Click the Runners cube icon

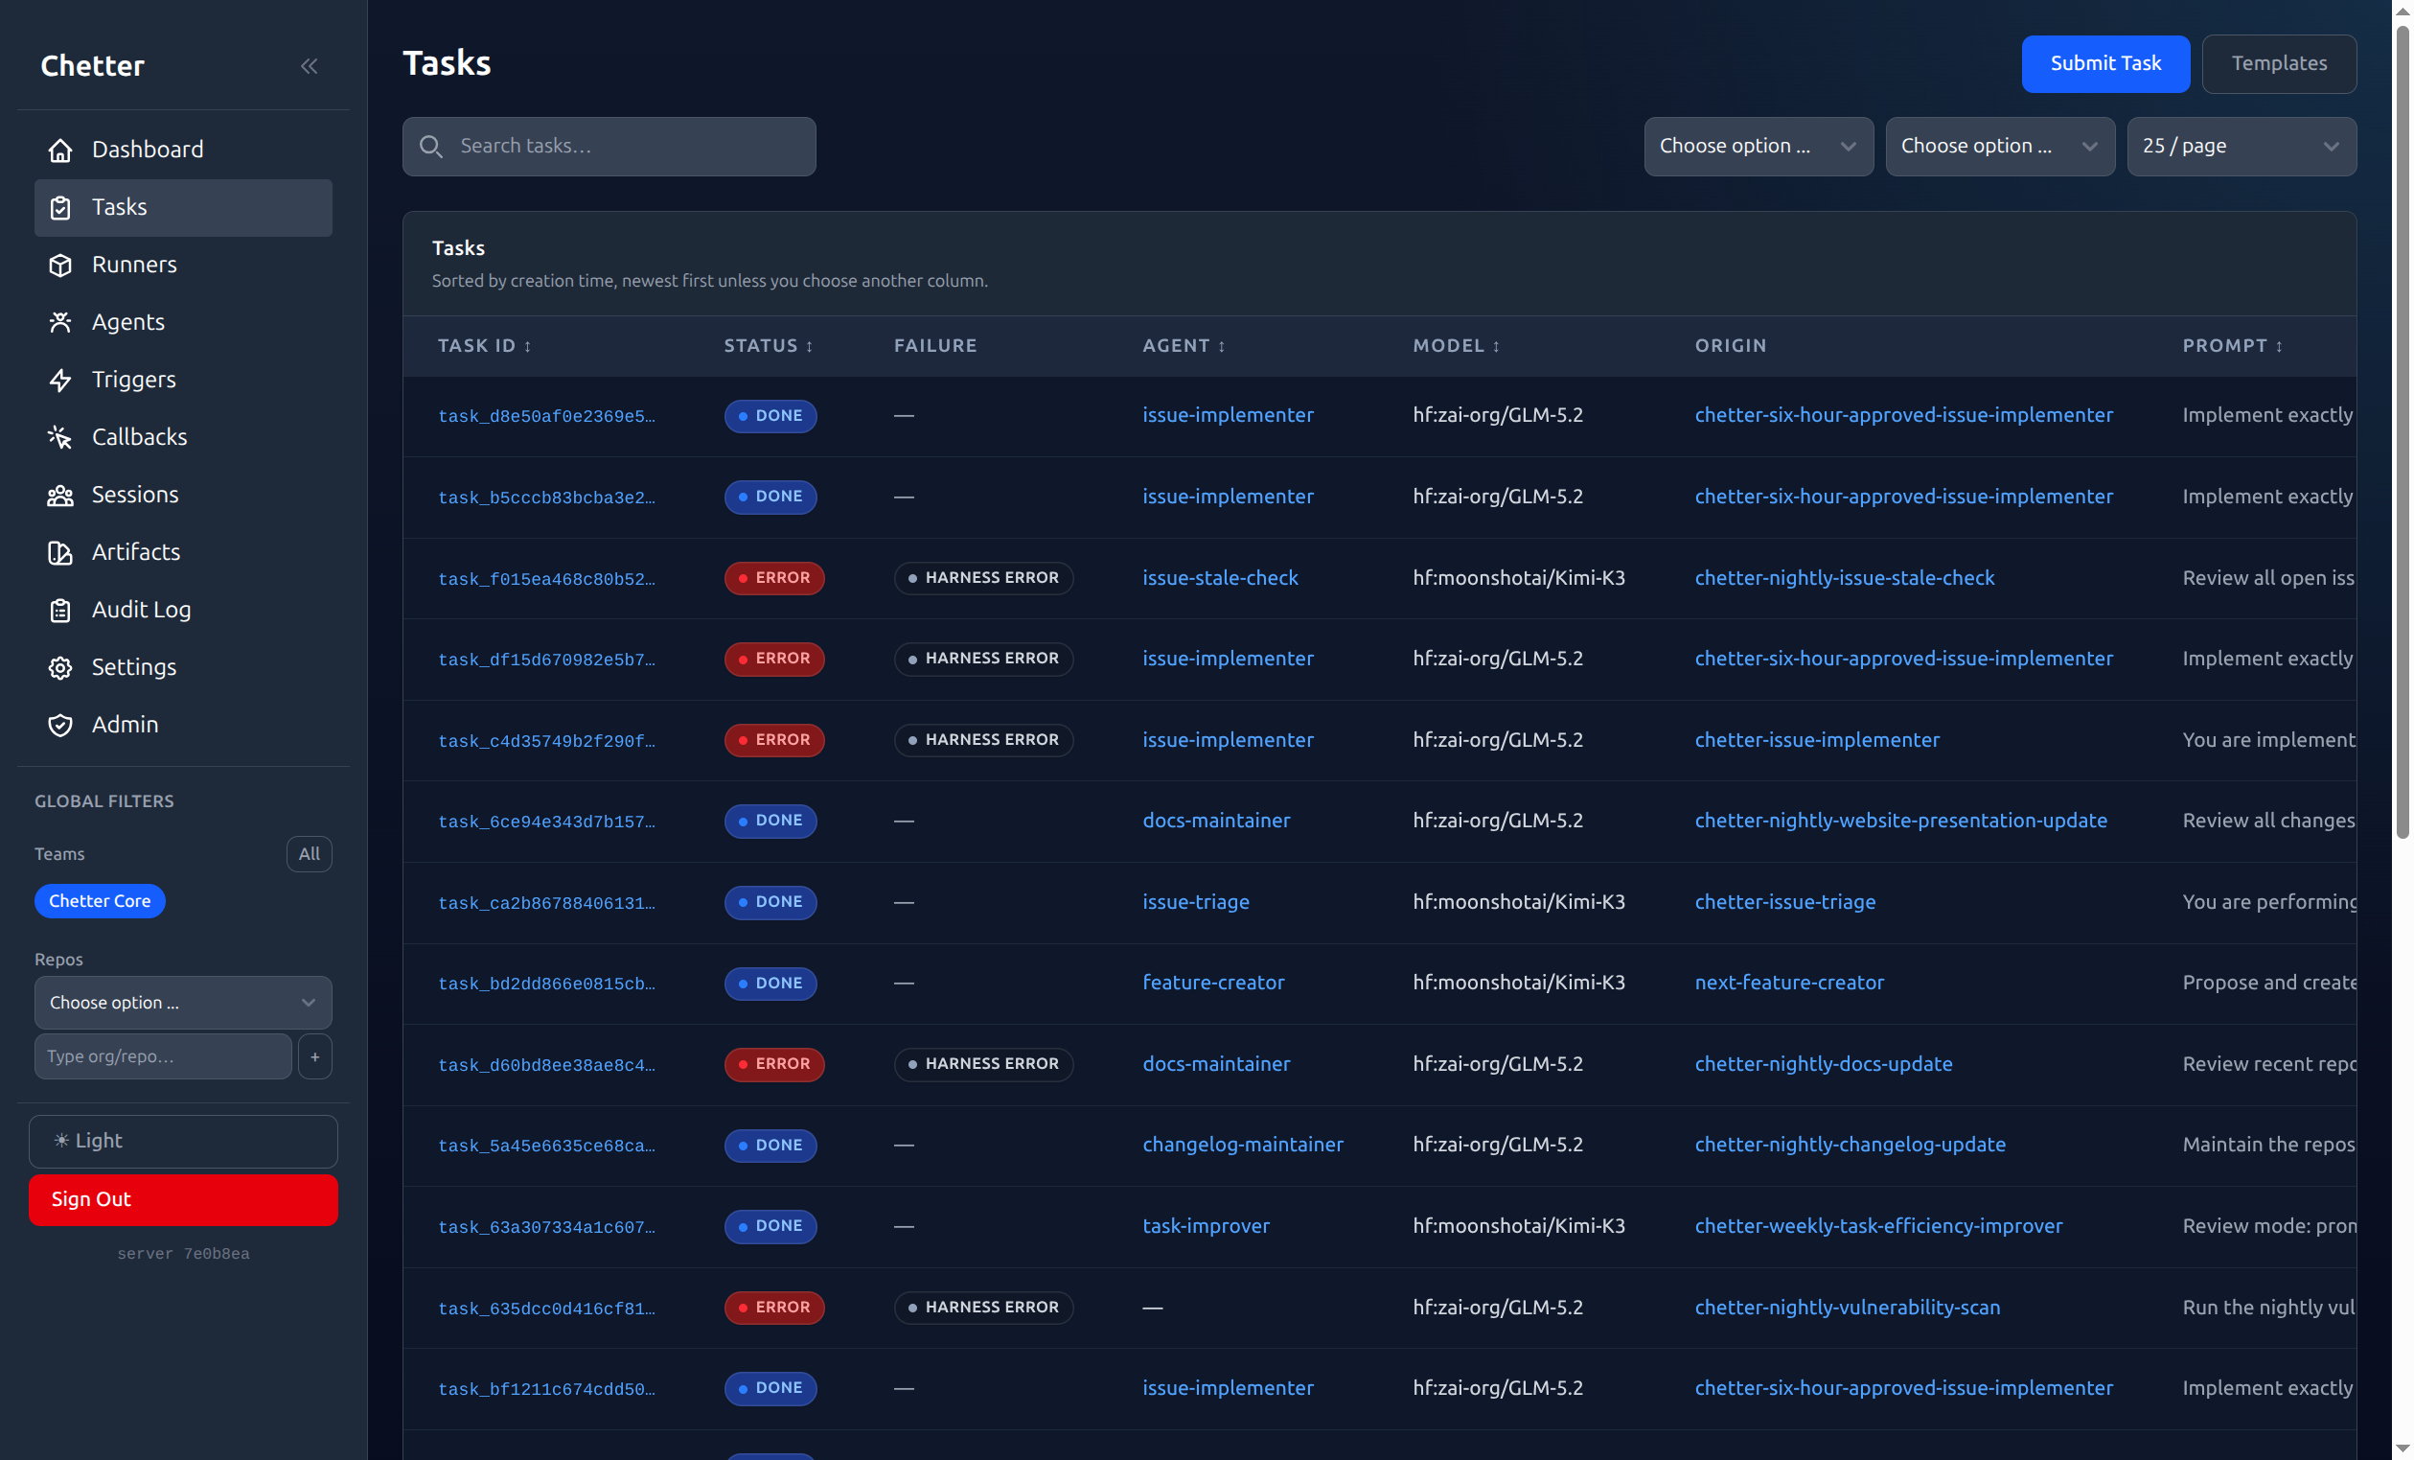click(60, 265)
